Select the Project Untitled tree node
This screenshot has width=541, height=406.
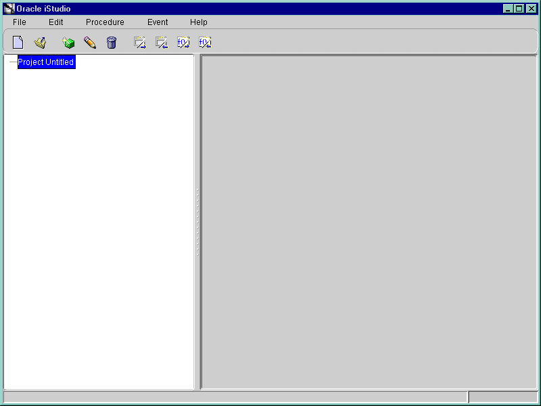point(46,62)
